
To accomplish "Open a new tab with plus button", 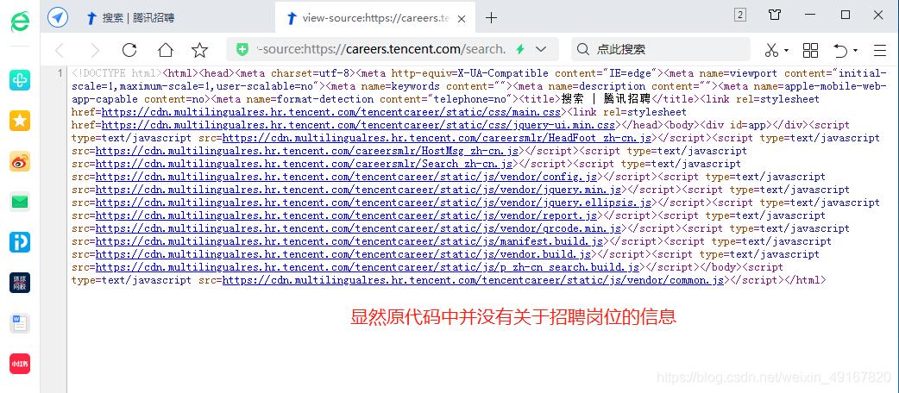I will pyautogui.click(x=492, y=18).
